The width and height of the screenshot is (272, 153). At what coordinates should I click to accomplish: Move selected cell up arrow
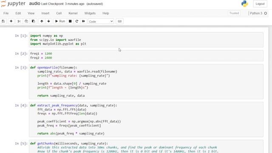coord(42,21)
